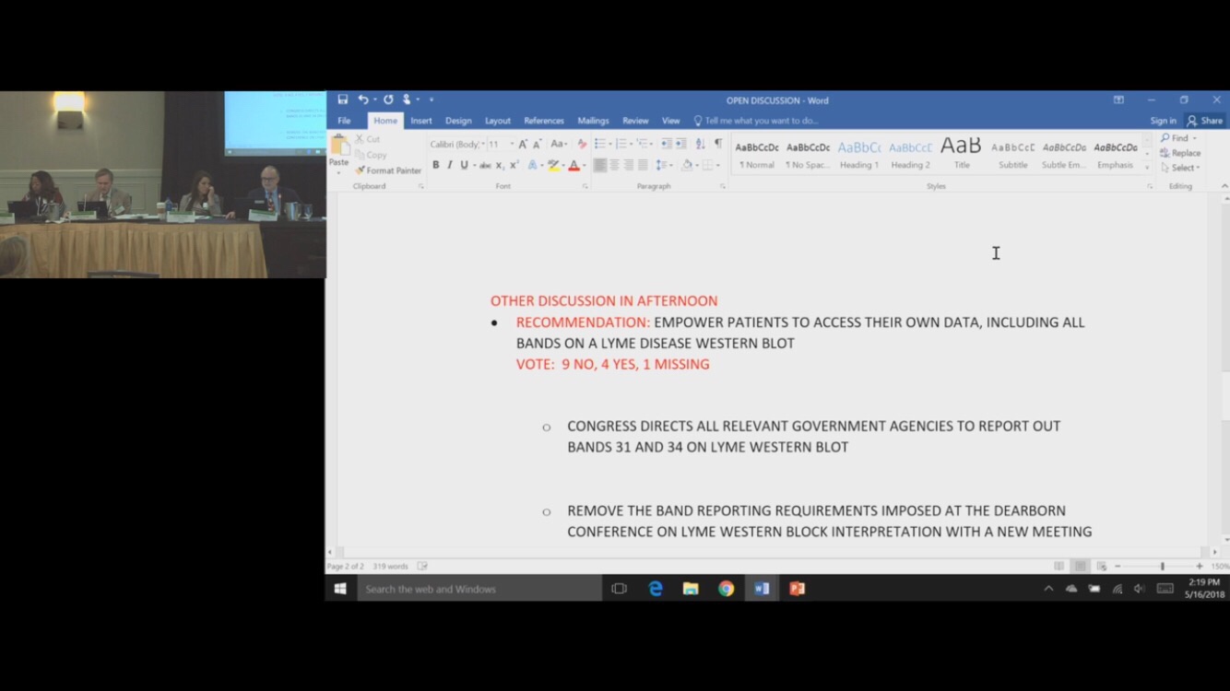Click the Save icon in Quick Access toolbar

(x=343, y=100)
